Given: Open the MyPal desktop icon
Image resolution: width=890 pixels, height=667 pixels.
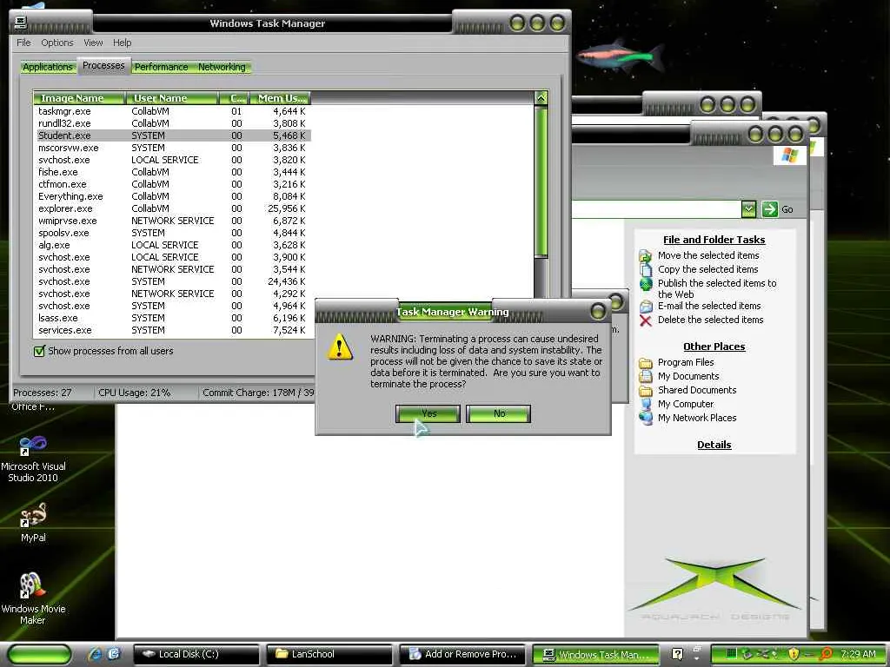Looking at the screenshot, I should 33,522.
